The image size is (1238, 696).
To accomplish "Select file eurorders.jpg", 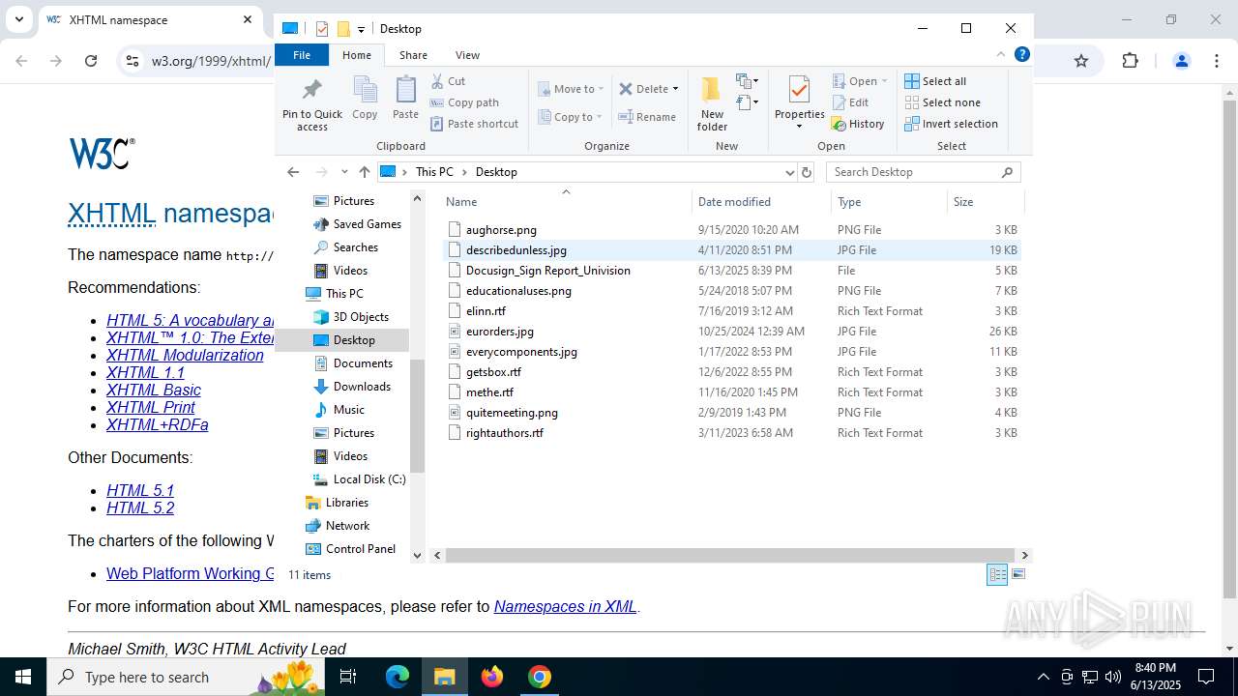I will 732,332.
